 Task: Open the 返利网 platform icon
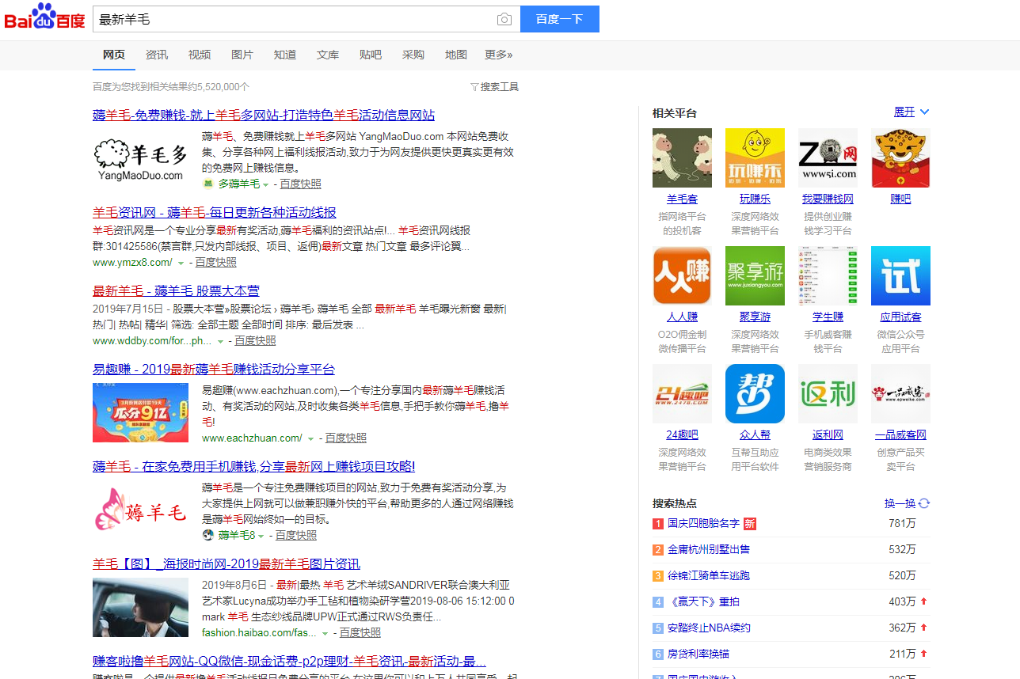coord(828,393)
